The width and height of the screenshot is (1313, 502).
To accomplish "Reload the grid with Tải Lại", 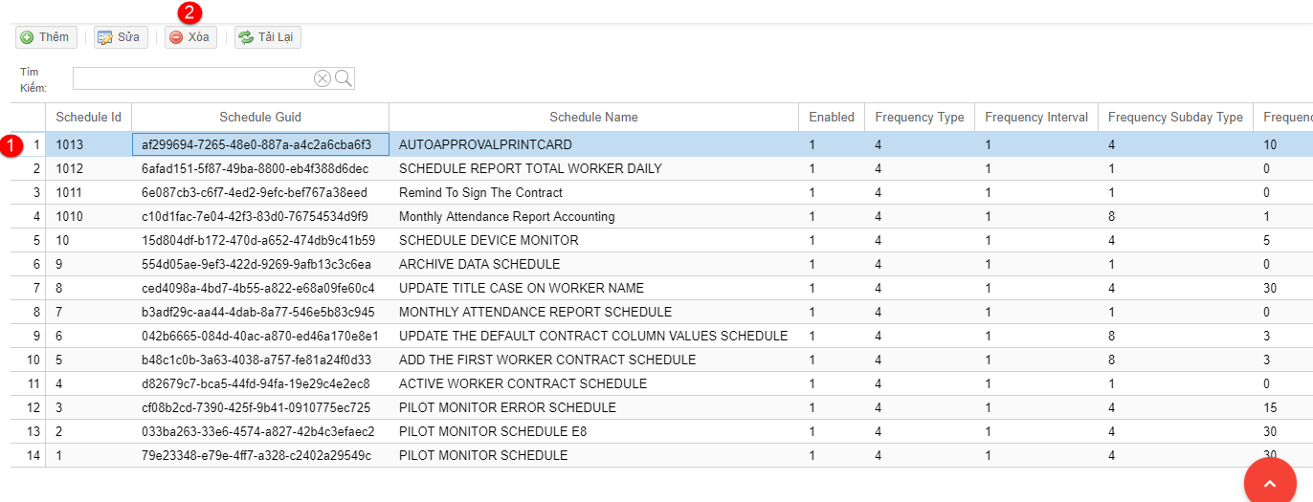I will 268,37.
